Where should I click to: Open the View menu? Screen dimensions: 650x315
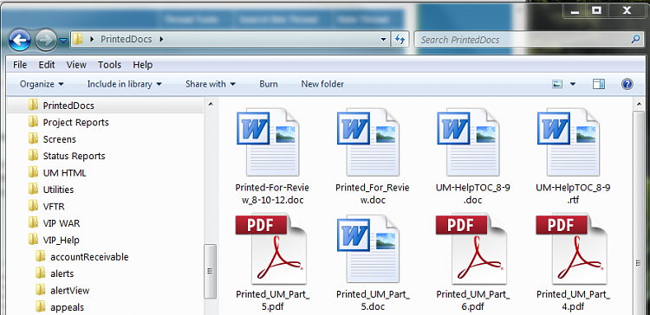76,65
